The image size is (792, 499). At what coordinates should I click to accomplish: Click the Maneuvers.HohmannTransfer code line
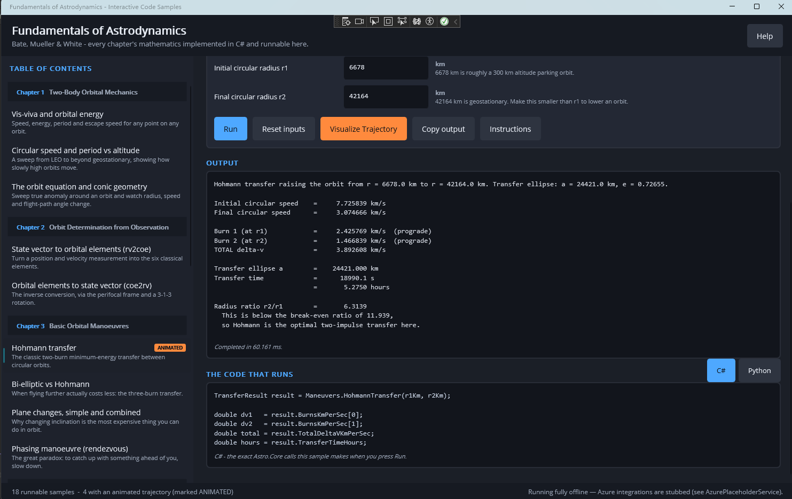332,395
